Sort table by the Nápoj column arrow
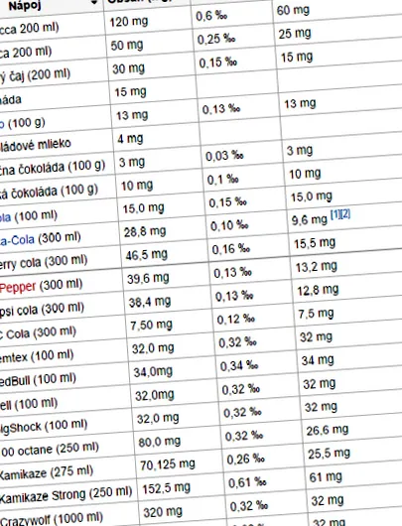 [94, 2]
